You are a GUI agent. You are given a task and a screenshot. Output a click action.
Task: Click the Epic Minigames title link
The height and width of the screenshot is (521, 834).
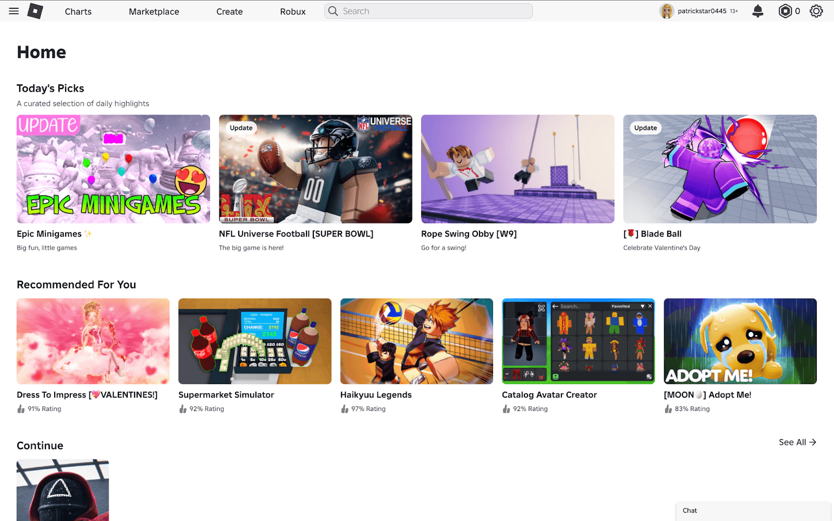pos(54,234)
